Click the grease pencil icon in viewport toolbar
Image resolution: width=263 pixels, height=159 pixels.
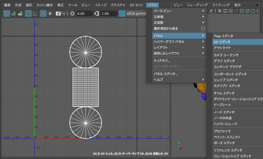tap(211, 11)
